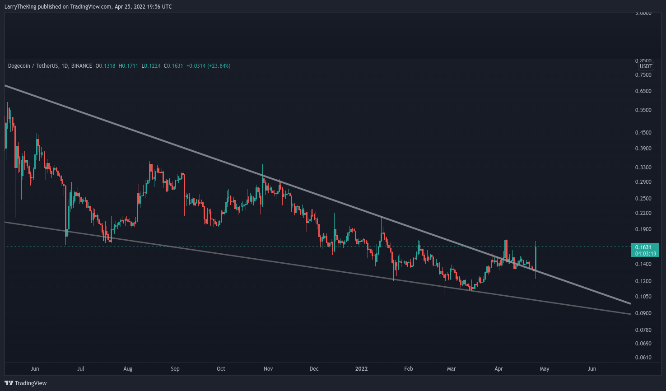This screenshot has height=391, width=666.
Task: Click the 0.2900 price axis label
Action: pyautogui.click(x=643, y=182)
